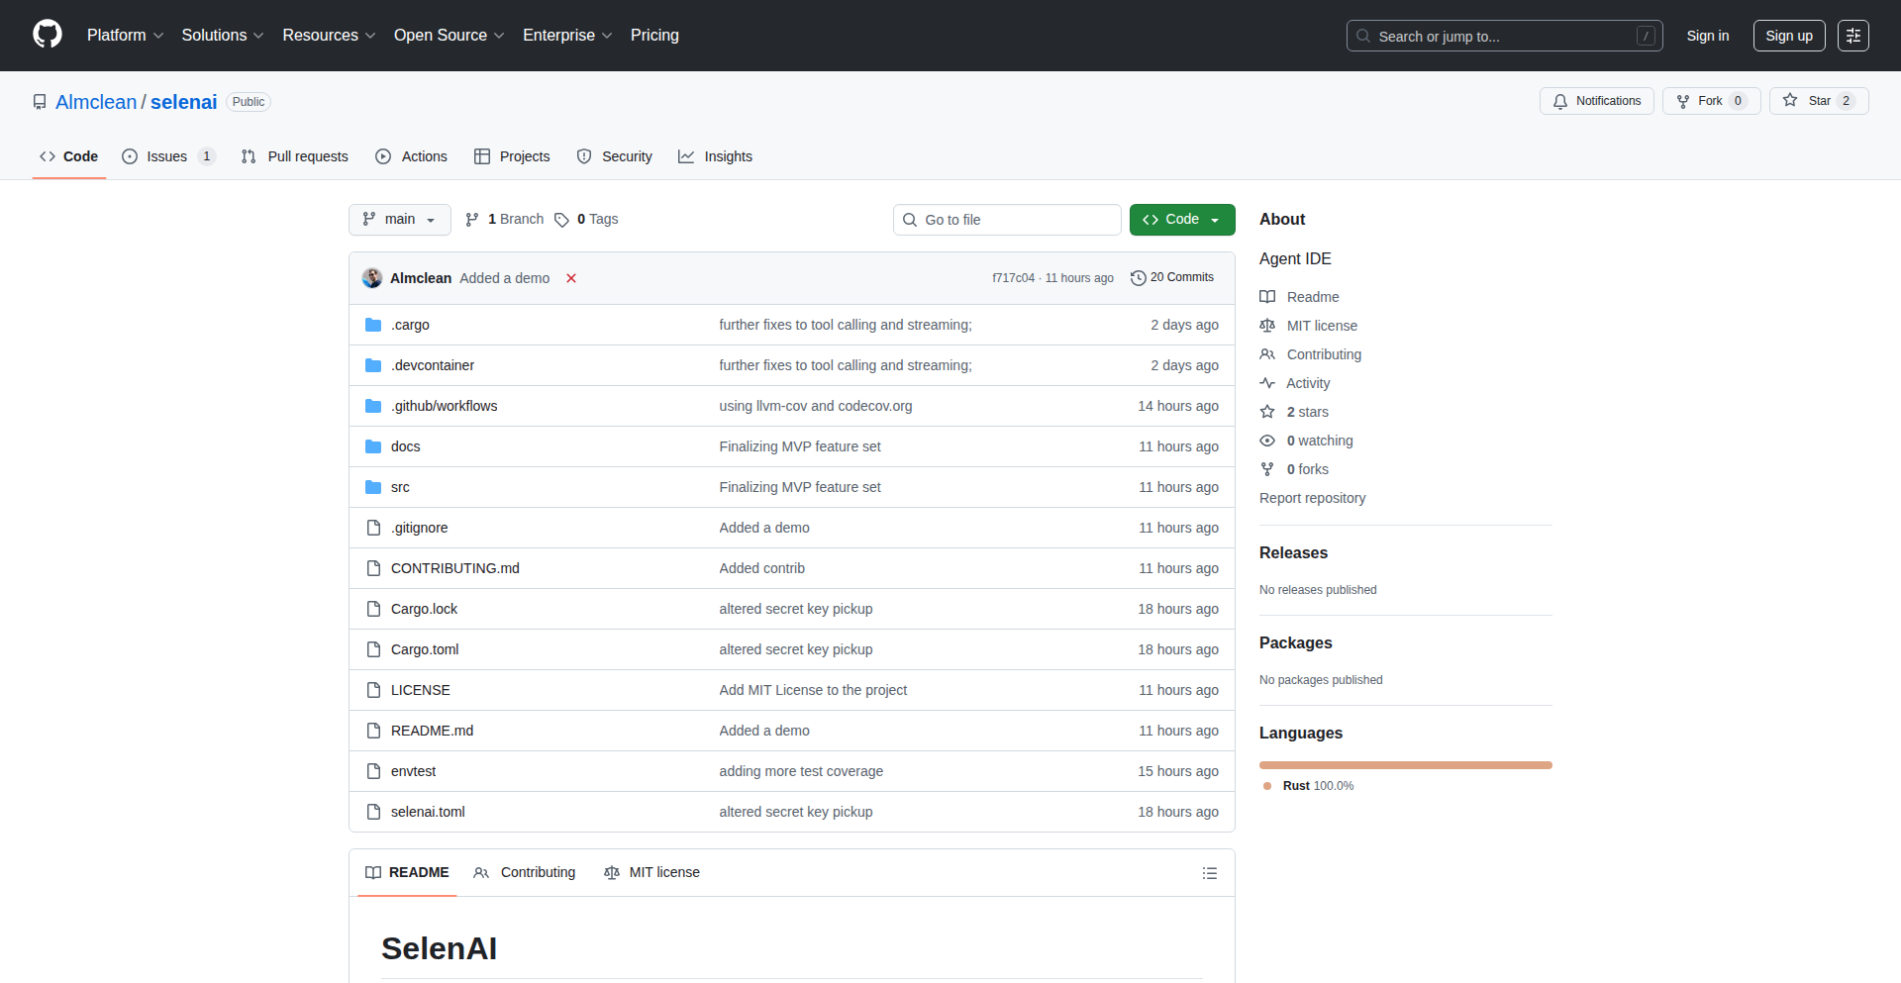Click the history clock icon by 20 Commits
This screenshot has height=983, width=1901.
click(x=1139, y=278)
